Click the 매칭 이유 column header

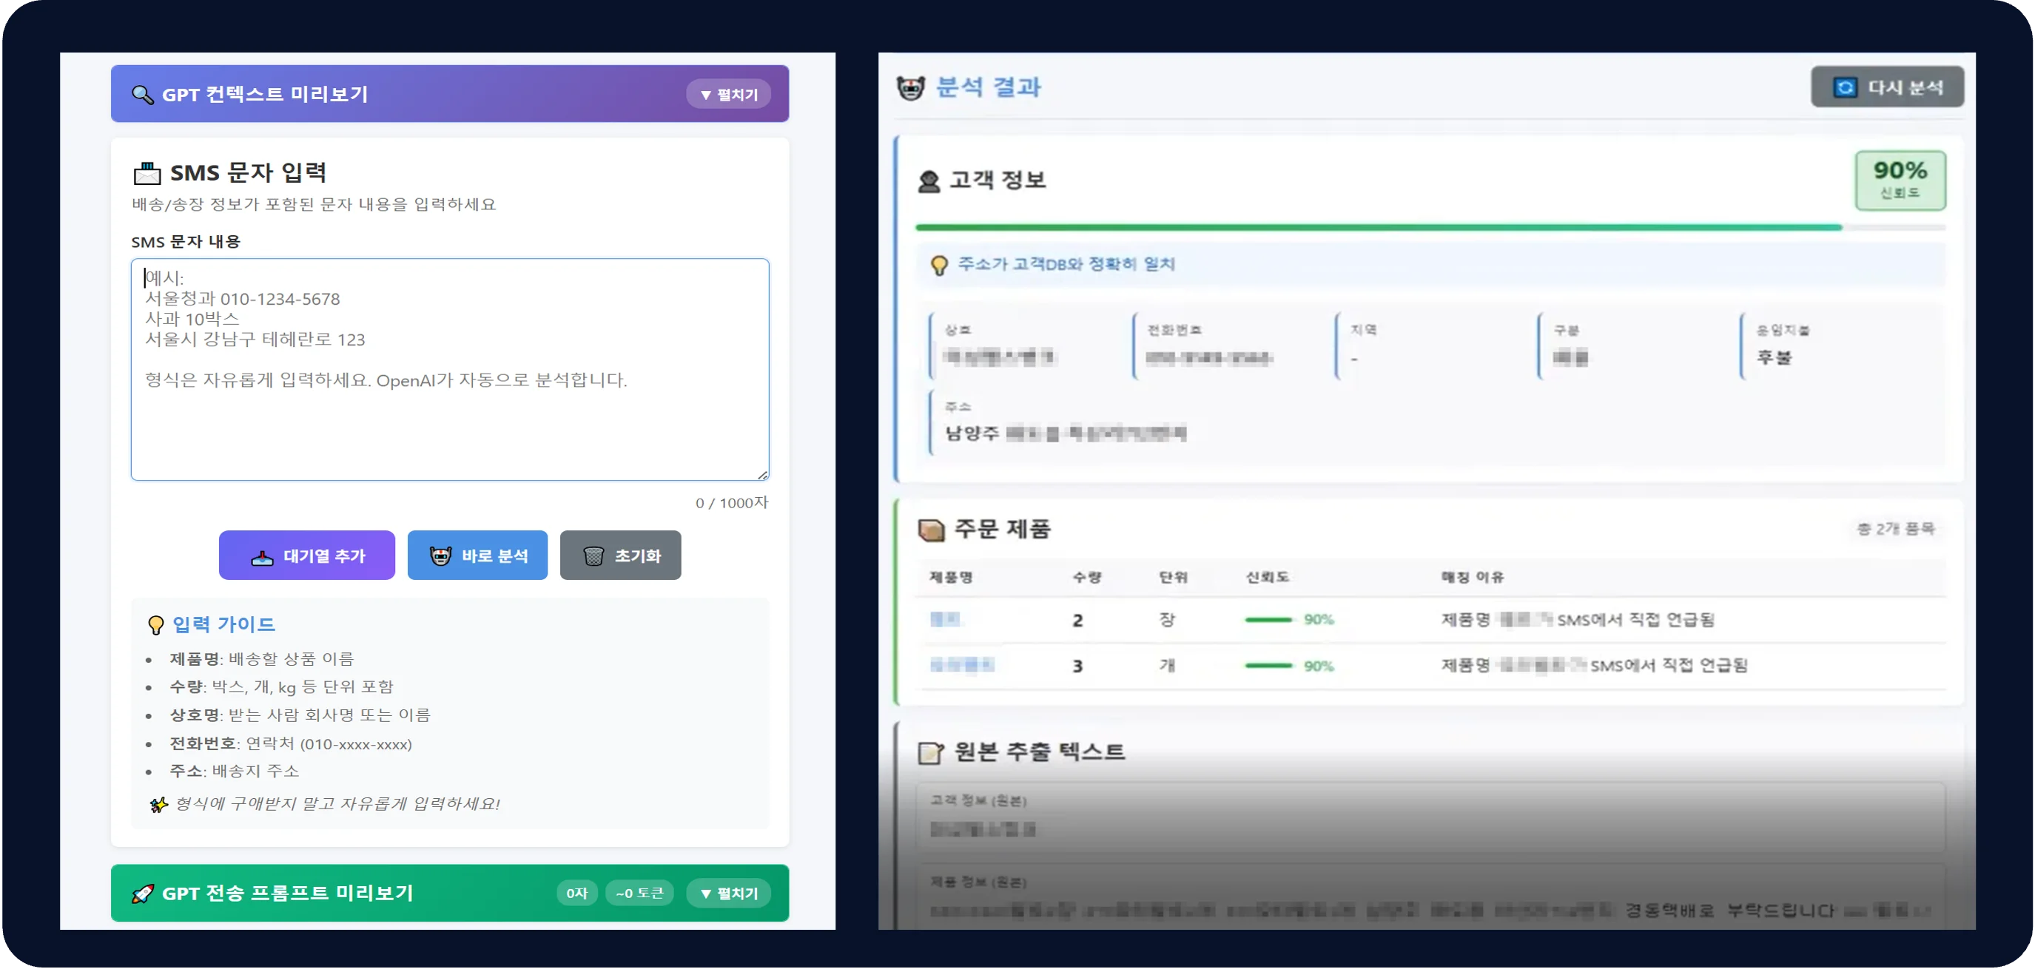pyautogui.click(x=1472, y=578)
